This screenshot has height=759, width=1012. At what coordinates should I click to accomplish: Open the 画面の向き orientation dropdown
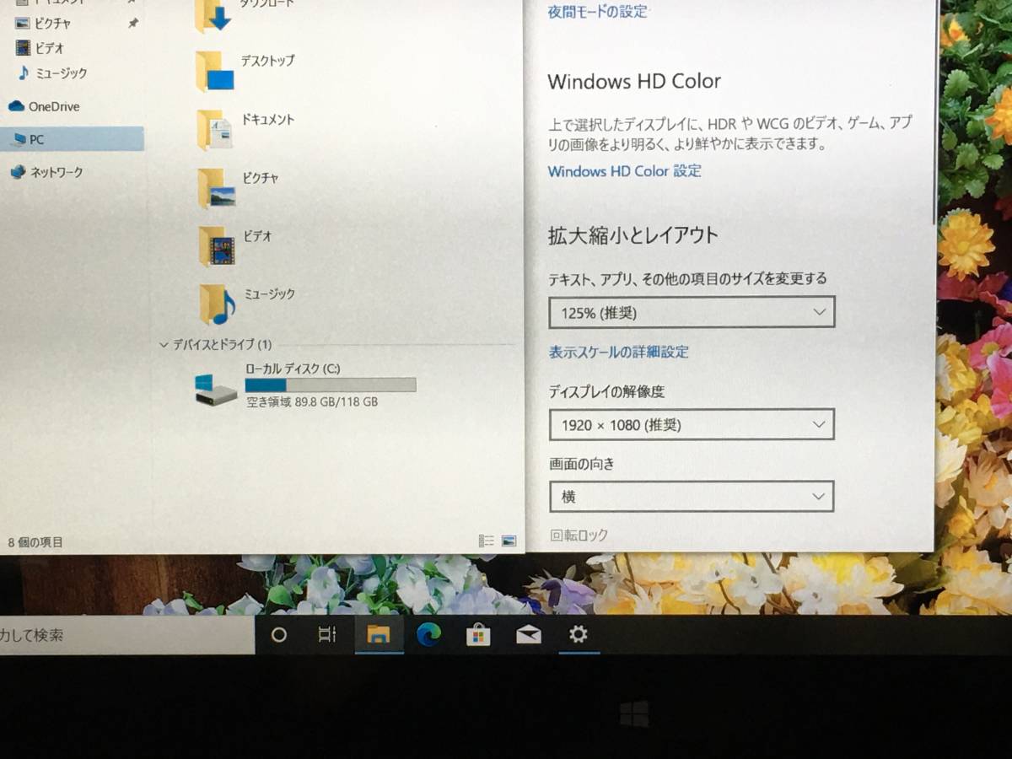(x=692, y=497)
